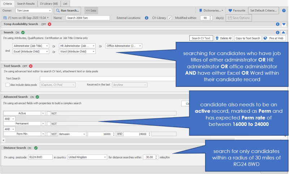Click the Fire at Web globe icon
Image resolution: width=289 pixels, height=174 pixels.
[x=266, y=38]
